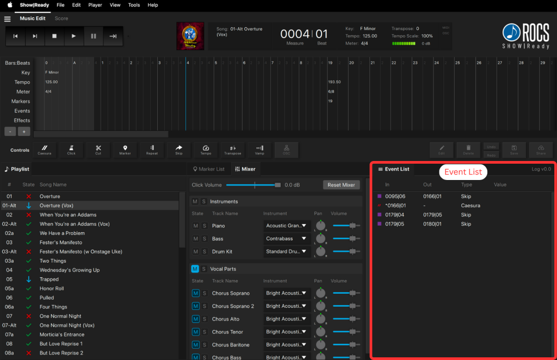
Task: Expand the Drum Kit instrument dropdown
Action: (287, 252)
